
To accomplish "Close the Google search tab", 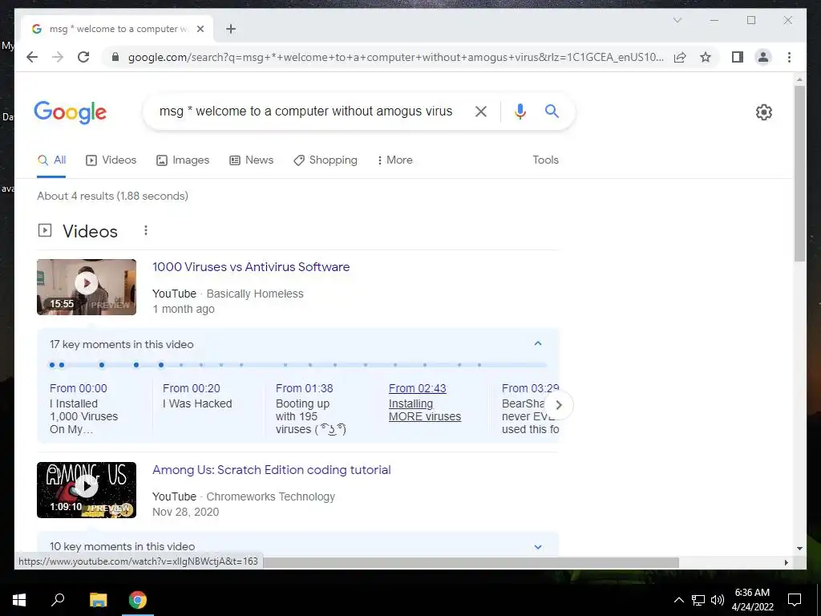I will click(x=200, y=29).
